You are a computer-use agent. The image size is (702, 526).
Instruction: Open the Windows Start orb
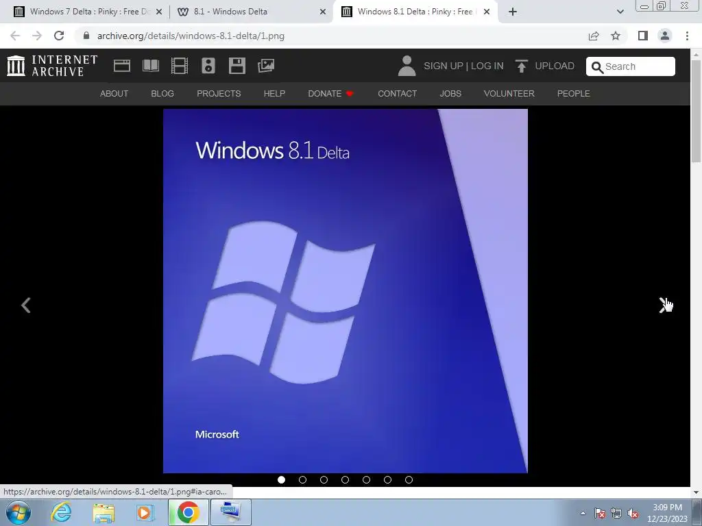point(18,512)
